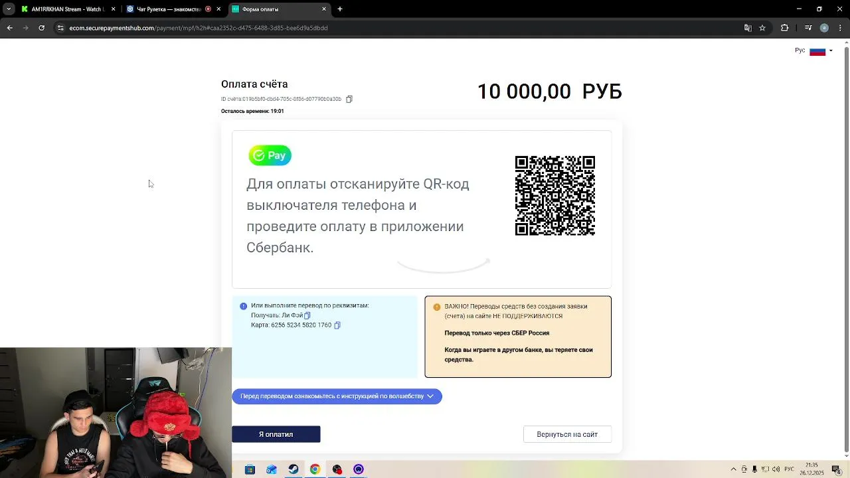This screenshot has width=850, height=478.
Task: Click the РУС keyboard language indicator
Action: [x=788, y=469]
